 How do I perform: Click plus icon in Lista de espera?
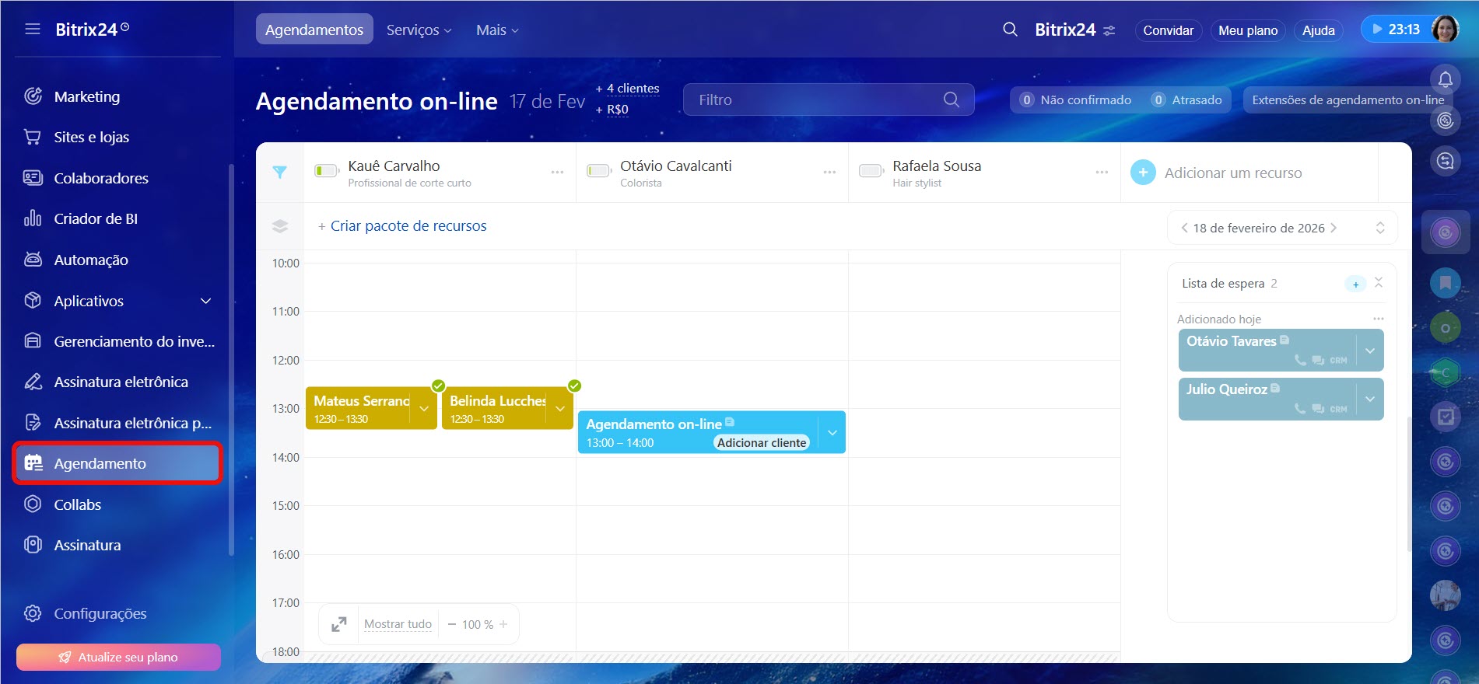coord(1355,284)
